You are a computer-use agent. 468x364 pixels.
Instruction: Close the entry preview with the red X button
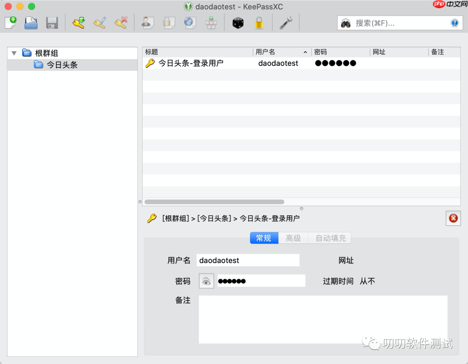coord(453,218)
